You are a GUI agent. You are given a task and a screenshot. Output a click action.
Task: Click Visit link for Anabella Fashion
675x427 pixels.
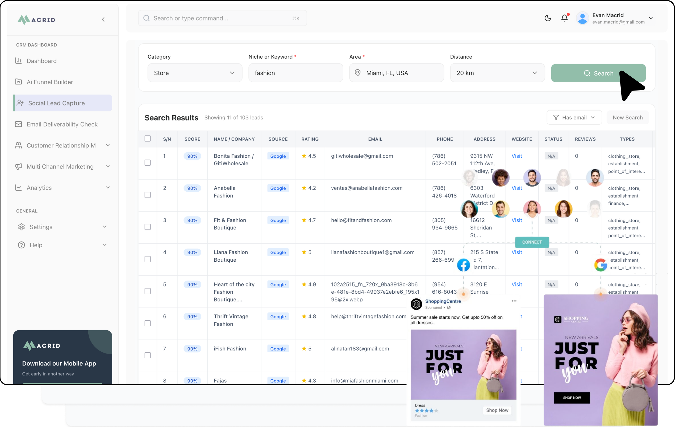coord(516,188)
